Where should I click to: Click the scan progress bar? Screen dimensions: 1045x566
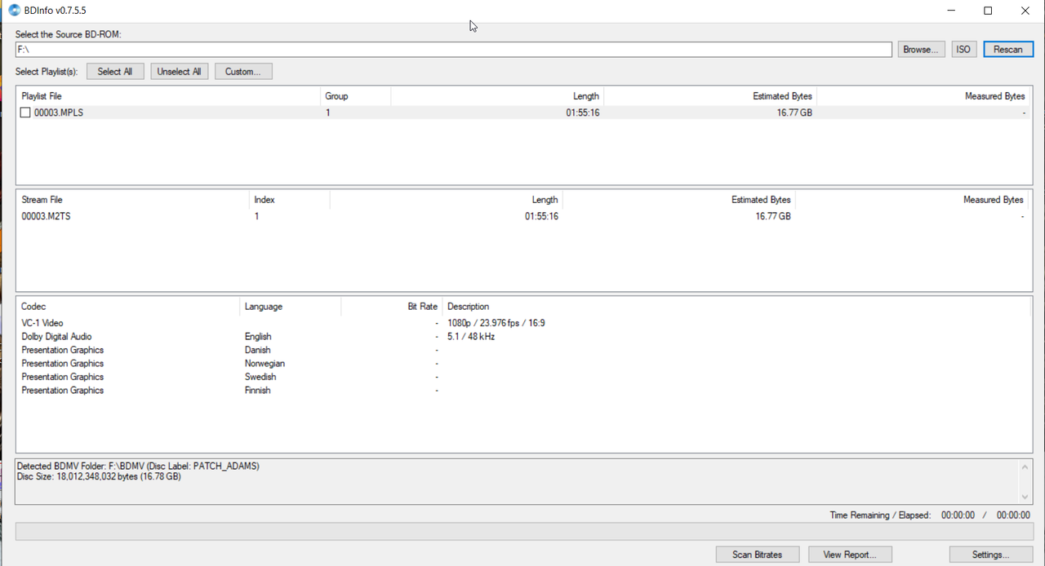pyautogui.click(x=525, y=531)
